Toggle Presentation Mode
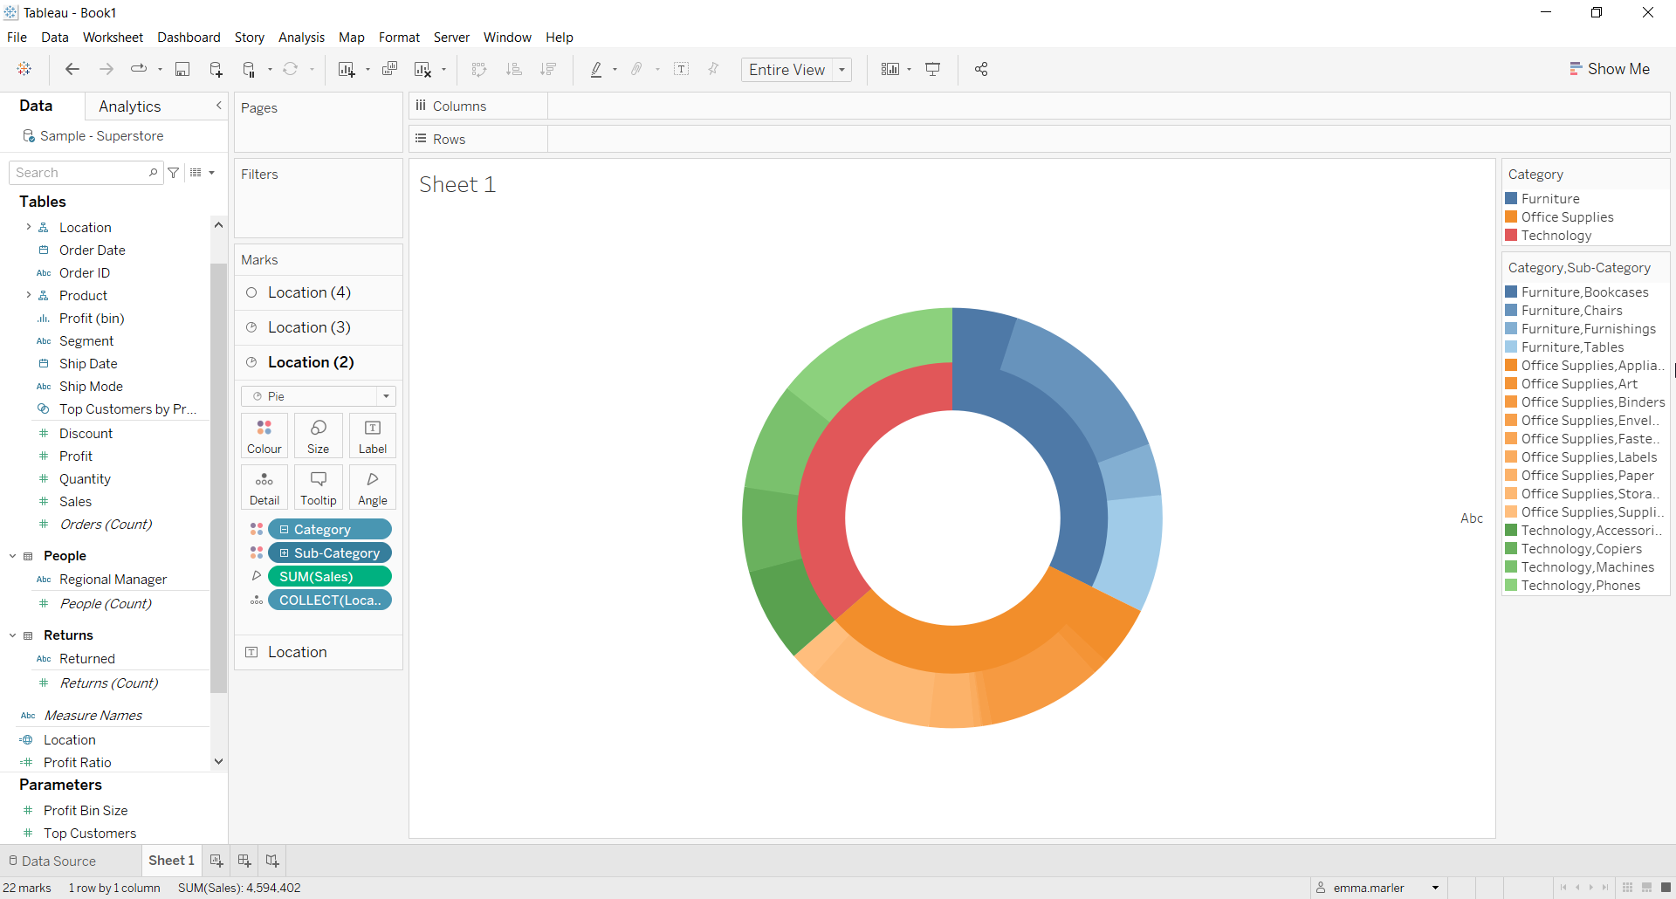The width and height of the screenshot is (1676, 899). click(933, 69)
